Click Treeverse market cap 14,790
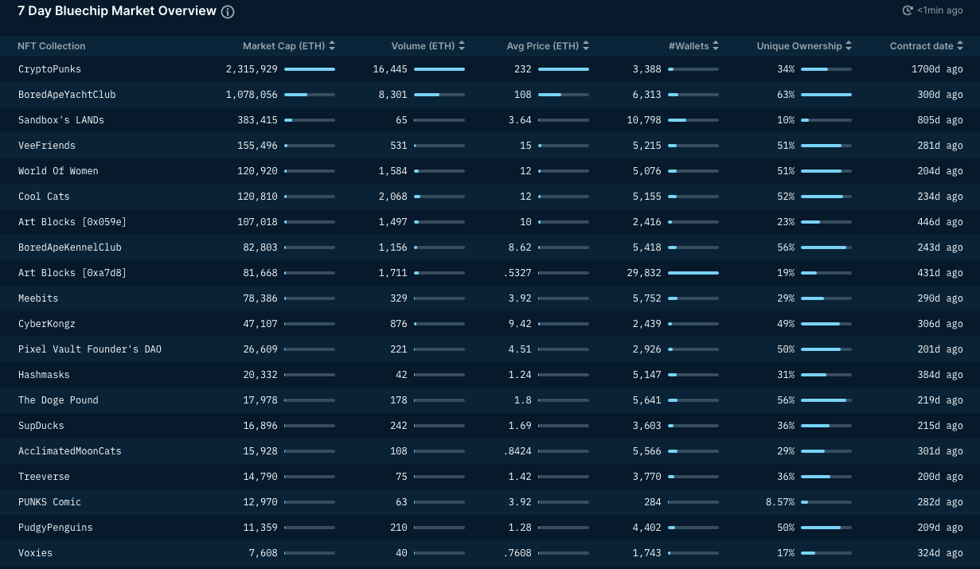The width and height of the screenshot is (980, 569). pyautogui.click(x=260, y=477)
